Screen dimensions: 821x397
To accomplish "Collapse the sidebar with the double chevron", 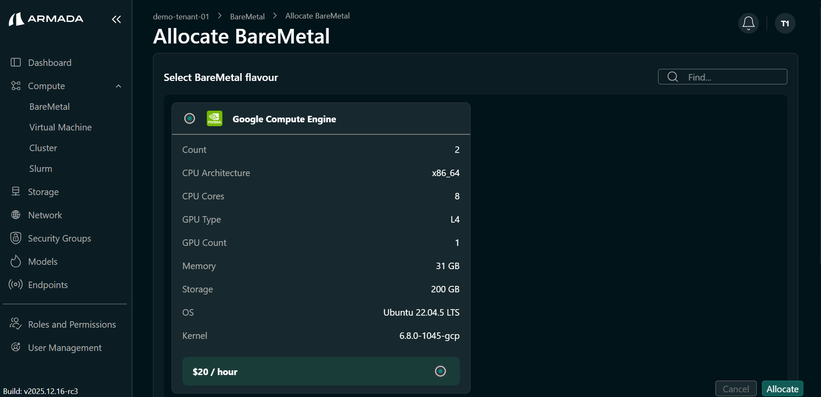I will coord(116,19).
